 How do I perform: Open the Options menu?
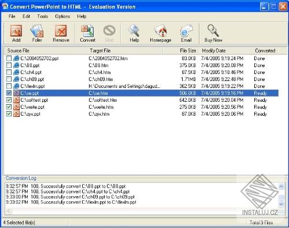point(62,16)
